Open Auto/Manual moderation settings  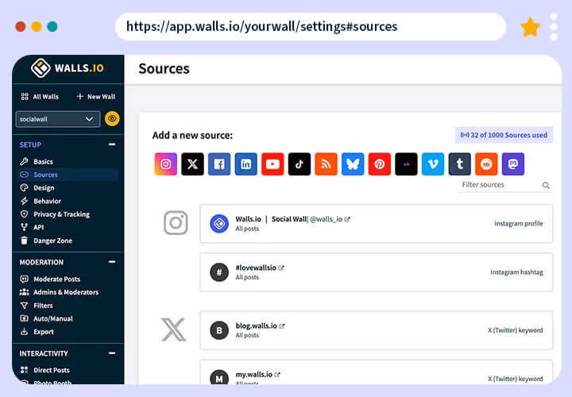(x=46, y=318)
